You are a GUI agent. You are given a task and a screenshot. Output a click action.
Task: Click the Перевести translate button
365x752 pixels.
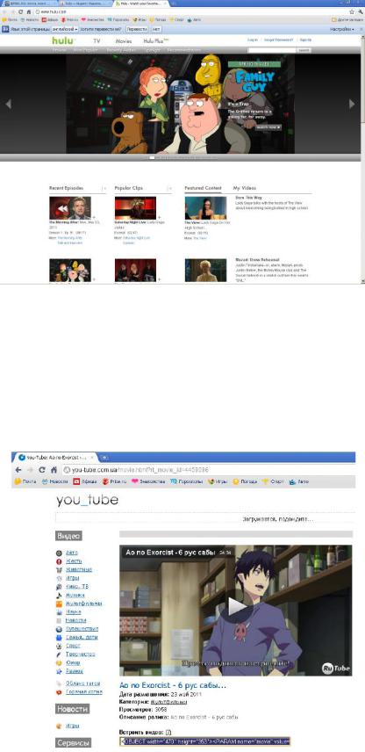click(x=137, y=29)
